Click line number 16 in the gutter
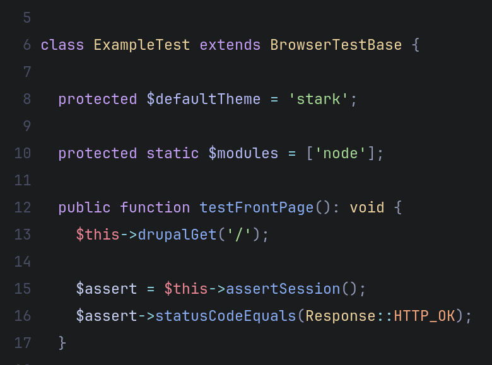 click(x=23, y=316)
